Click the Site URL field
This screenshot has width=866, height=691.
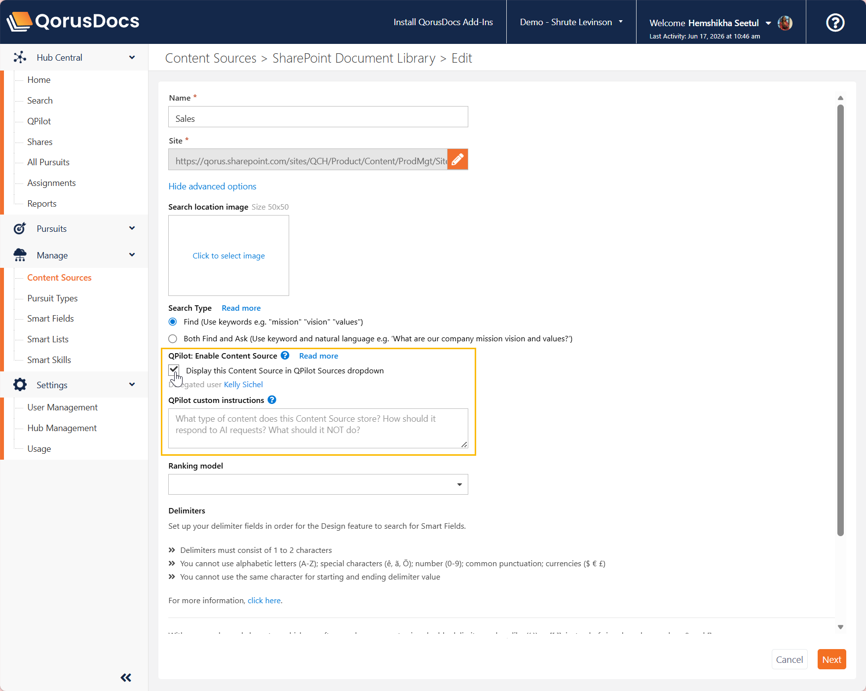coord(307,159)
